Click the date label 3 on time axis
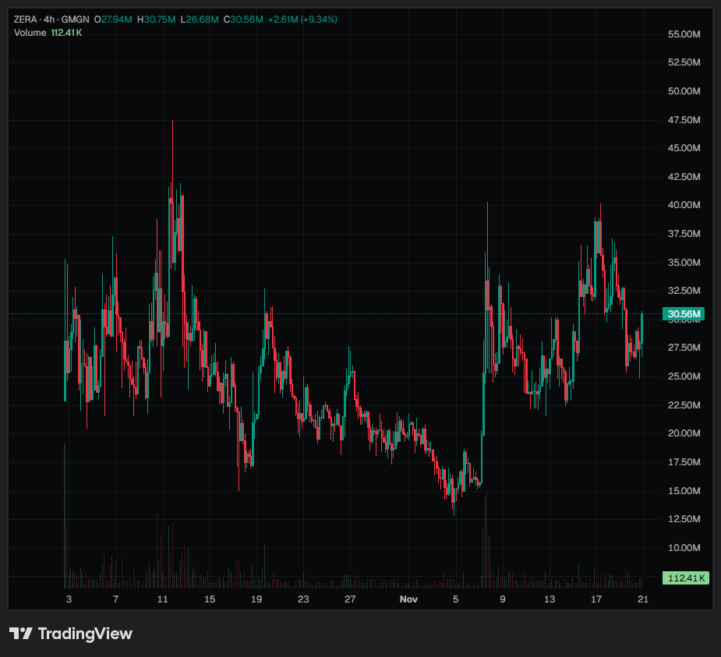Screen dimensions: 721x657 tap(69, 599)
